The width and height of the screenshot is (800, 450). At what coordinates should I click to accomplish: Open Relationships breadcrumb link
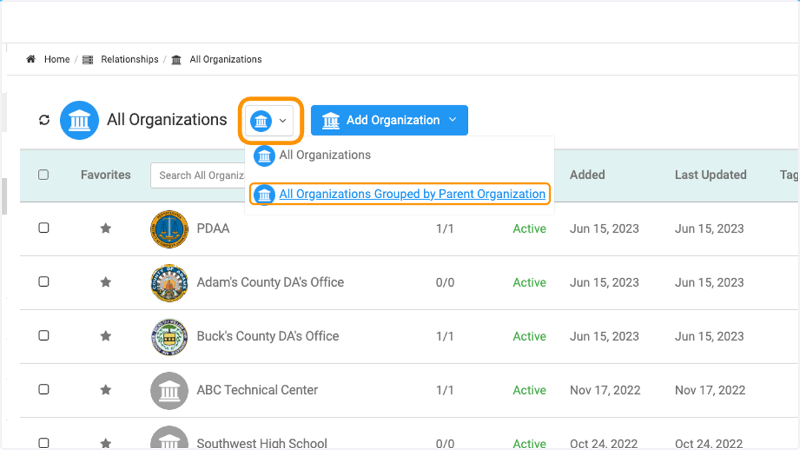pos(129,59)
